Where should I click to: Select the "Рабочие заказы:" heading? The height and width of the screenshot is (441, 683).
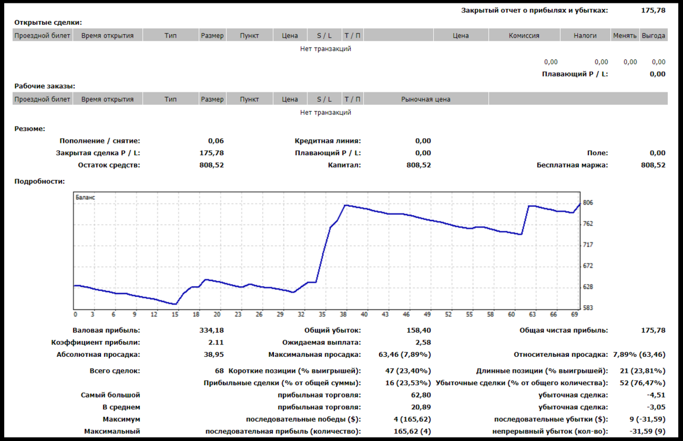45,86
